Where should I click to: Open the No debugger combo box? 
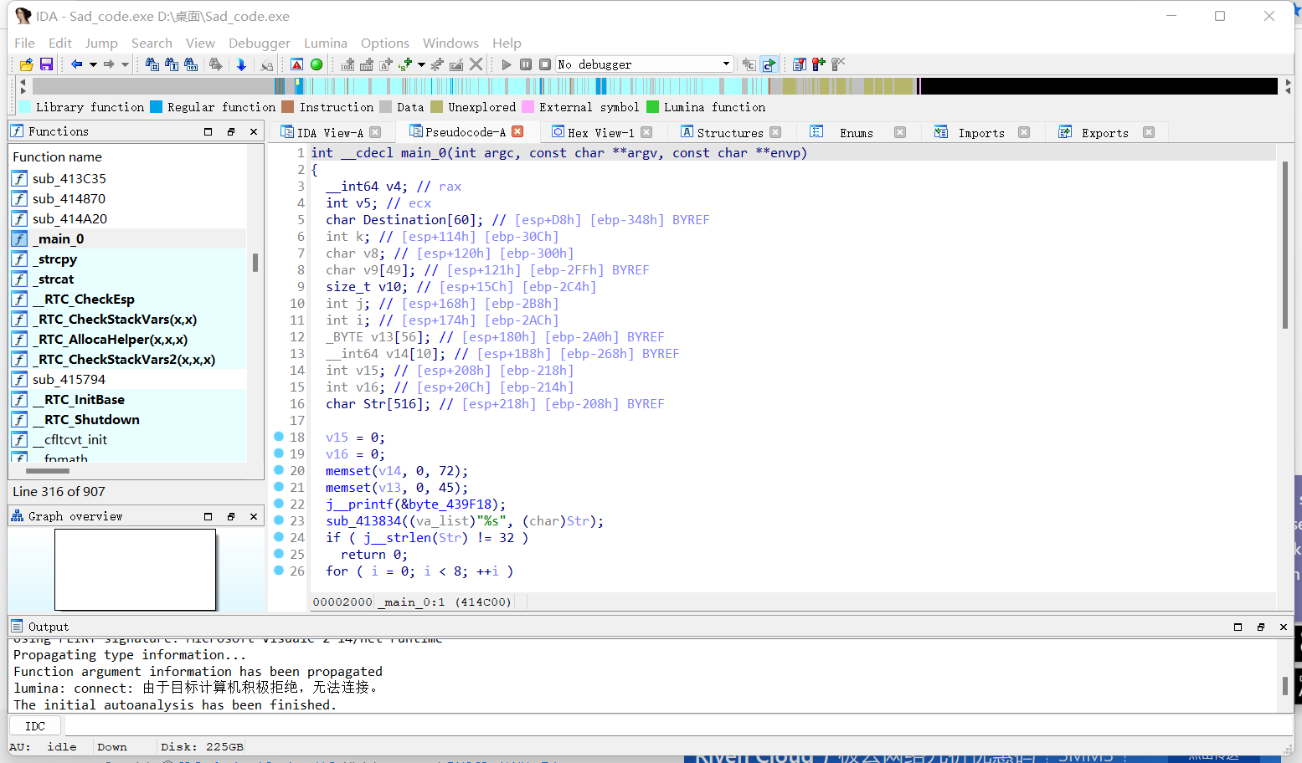645,64
